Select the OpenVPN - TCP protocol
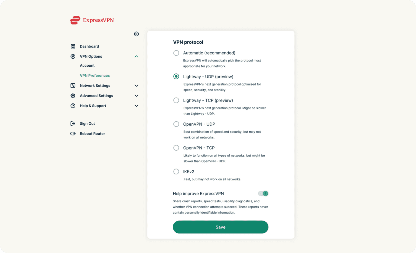The height and width of the screenshot is (253, 416). click(176, 148)
